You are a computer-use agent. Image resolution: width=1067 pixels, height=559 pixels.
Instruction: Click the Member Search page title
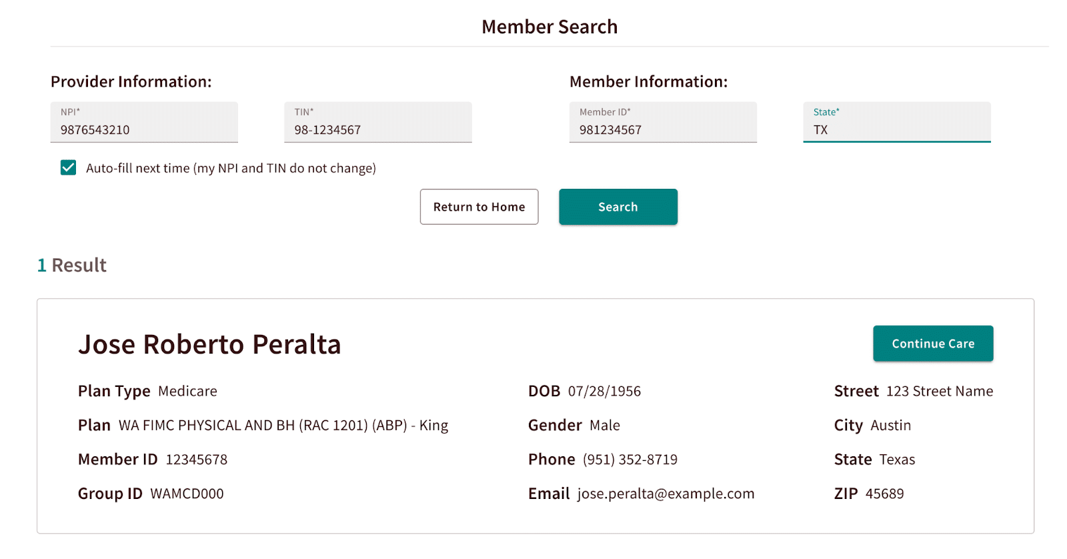pos(550,27)
